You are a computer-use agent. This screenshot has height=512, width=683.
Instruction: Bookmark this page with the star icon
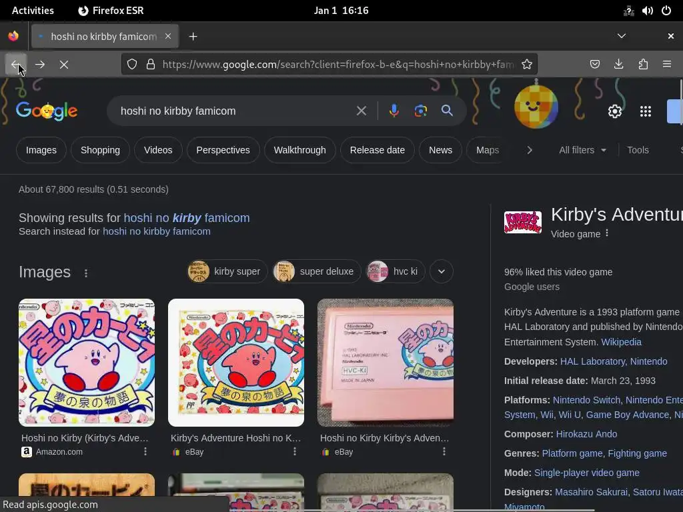click(527, 65)
